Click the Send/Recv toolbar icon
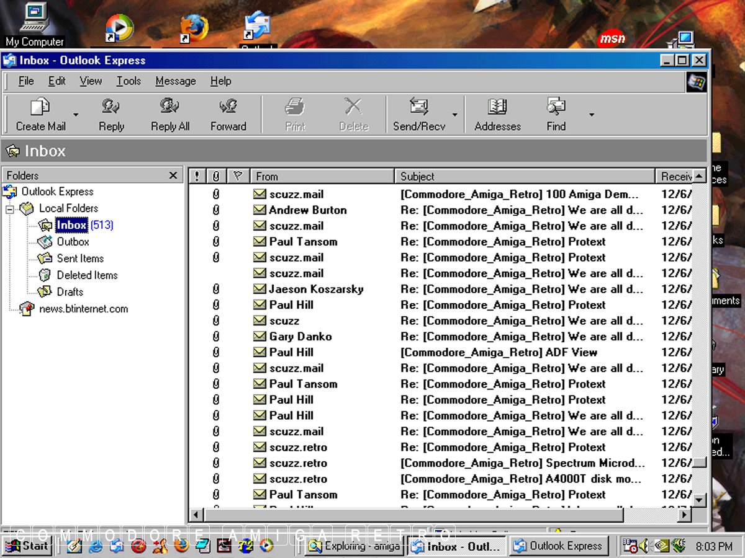This screenshot has width=745, height=558. click(x=419, y=108)
